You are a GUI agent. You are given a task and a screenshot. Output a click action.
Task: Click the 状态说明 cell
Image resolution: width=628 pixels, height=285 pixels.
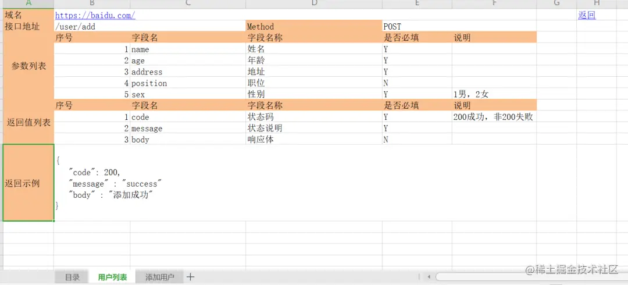click(x=314, y=128)
